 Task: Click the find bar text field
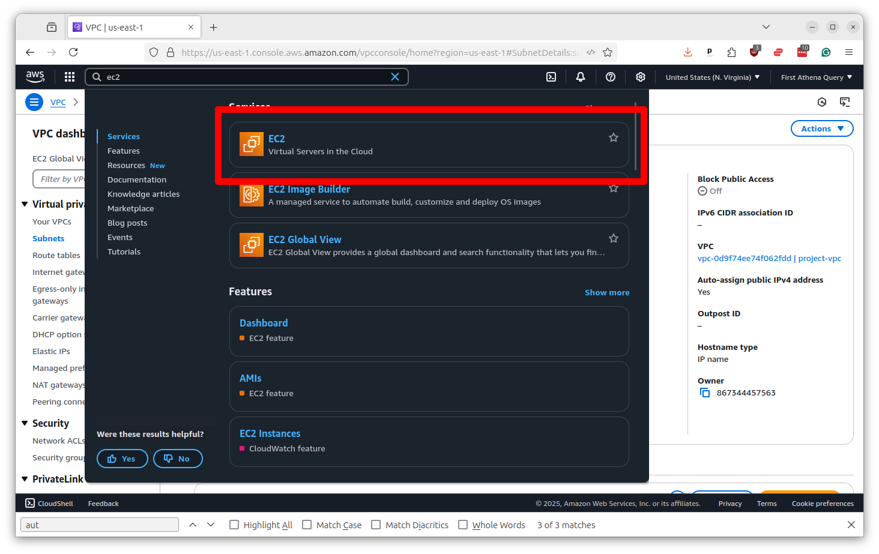(x=99, y=524)
